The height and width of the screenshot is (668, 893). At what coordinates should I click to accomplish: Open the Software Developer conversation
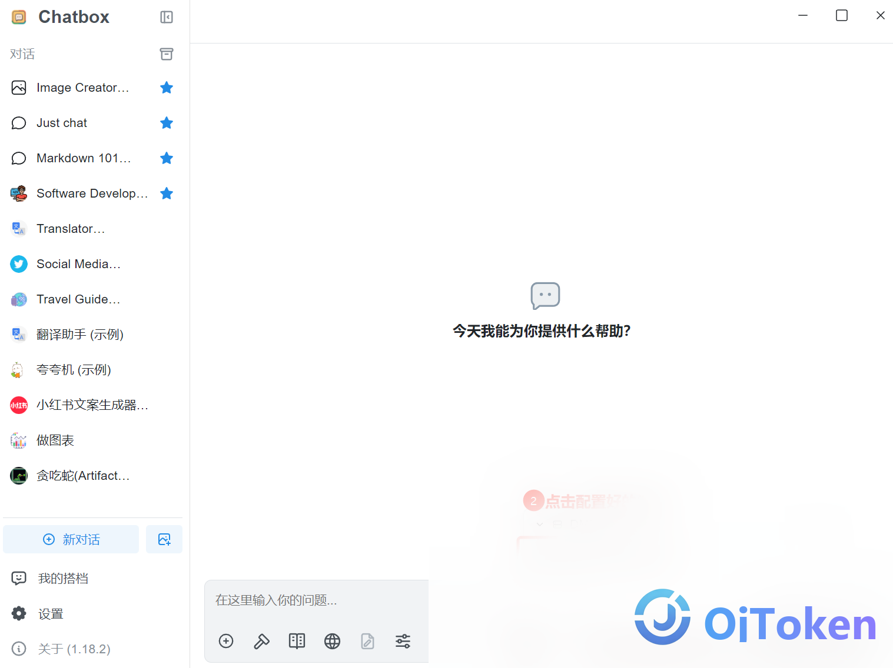pyautogui.click(x=92, y=193)
